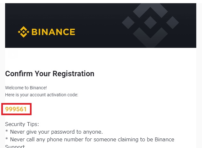
Task: Select the activation code 999561
Action: coord(16,109)
